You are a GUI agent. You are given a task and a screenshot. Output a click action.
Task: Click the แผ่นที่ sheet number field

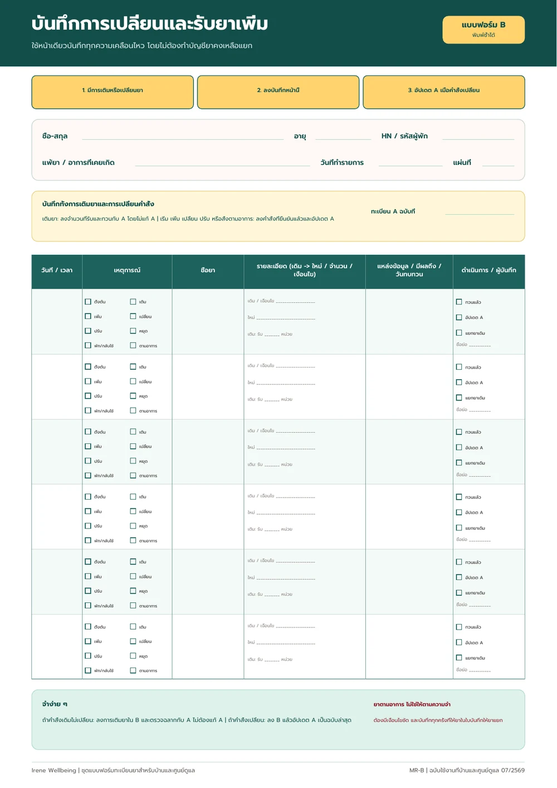tap(498, 162)
